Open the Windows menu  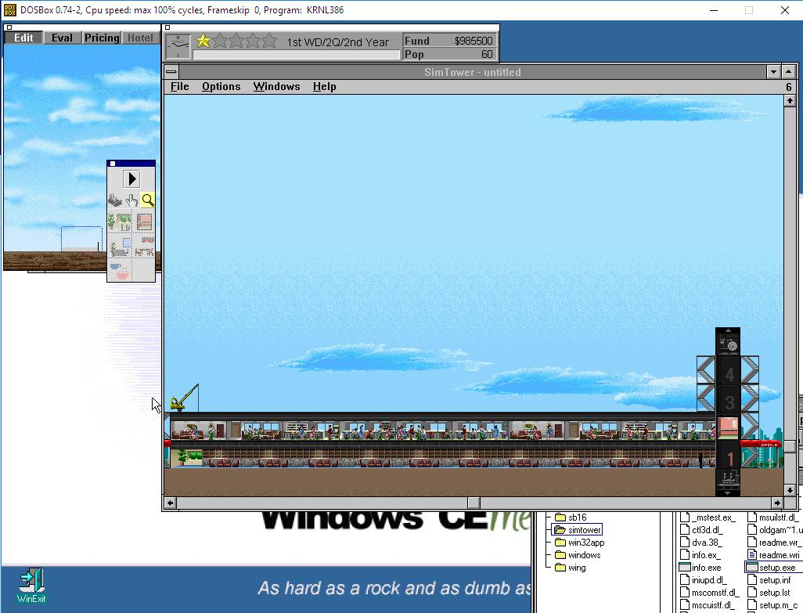pyautogui.click(x=276, y=87)
